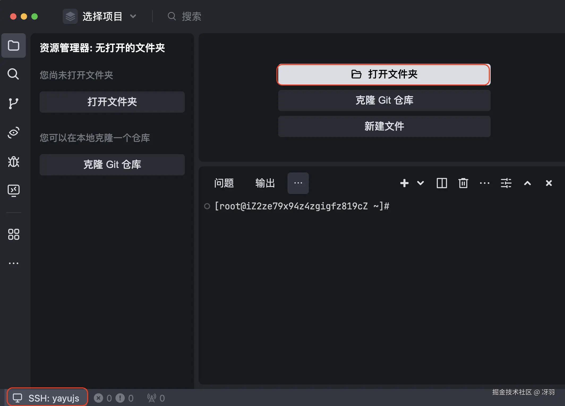Open the Extensions grid icon

pos(14,234)
